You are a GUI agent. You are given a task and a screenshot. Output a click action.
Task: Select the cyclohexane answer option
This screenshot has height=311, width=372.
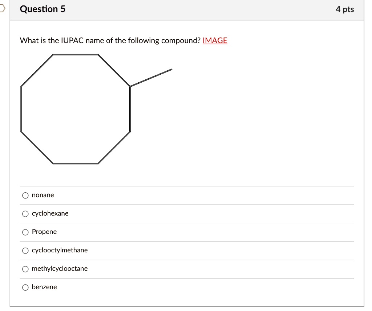[x=25, y=214]
